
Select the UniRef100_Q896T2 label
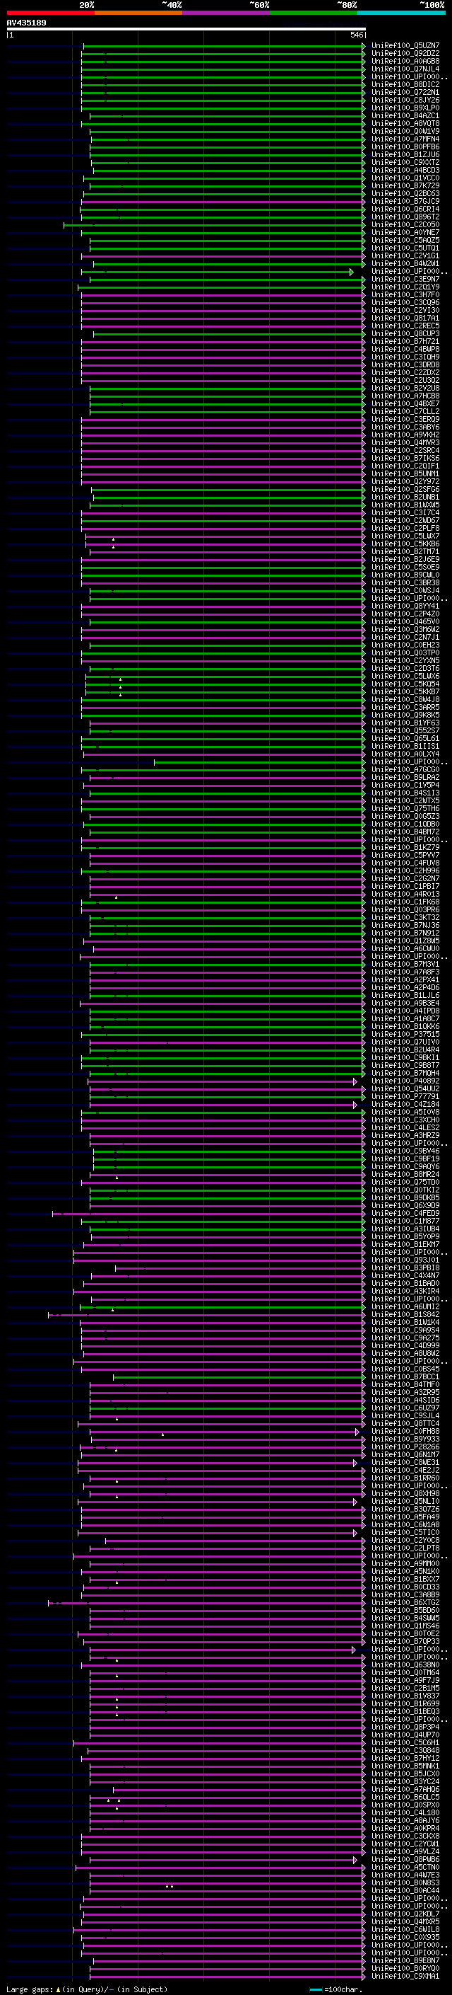[405, 217]
